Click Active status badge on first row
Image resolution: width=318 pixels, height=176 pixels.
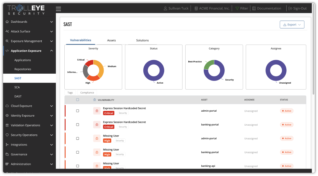(x=287, y=111)
